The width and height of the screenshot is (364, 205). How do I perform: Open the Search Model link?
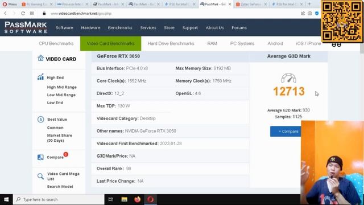(x=60, y=186)
